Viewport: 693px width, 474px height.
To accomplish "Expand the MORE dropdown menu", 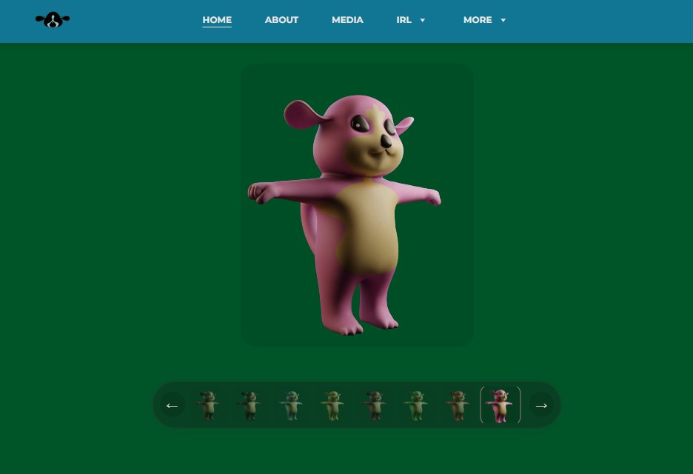I will 484,20.
